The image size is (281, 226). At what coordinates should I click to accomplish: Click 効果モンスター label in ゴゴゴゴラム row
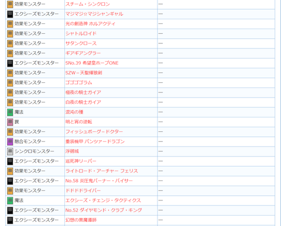(x=30, y=83)
